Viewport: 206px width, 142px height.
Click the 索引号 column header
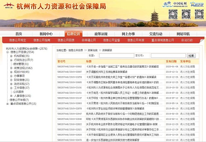[x=61, y=61]
